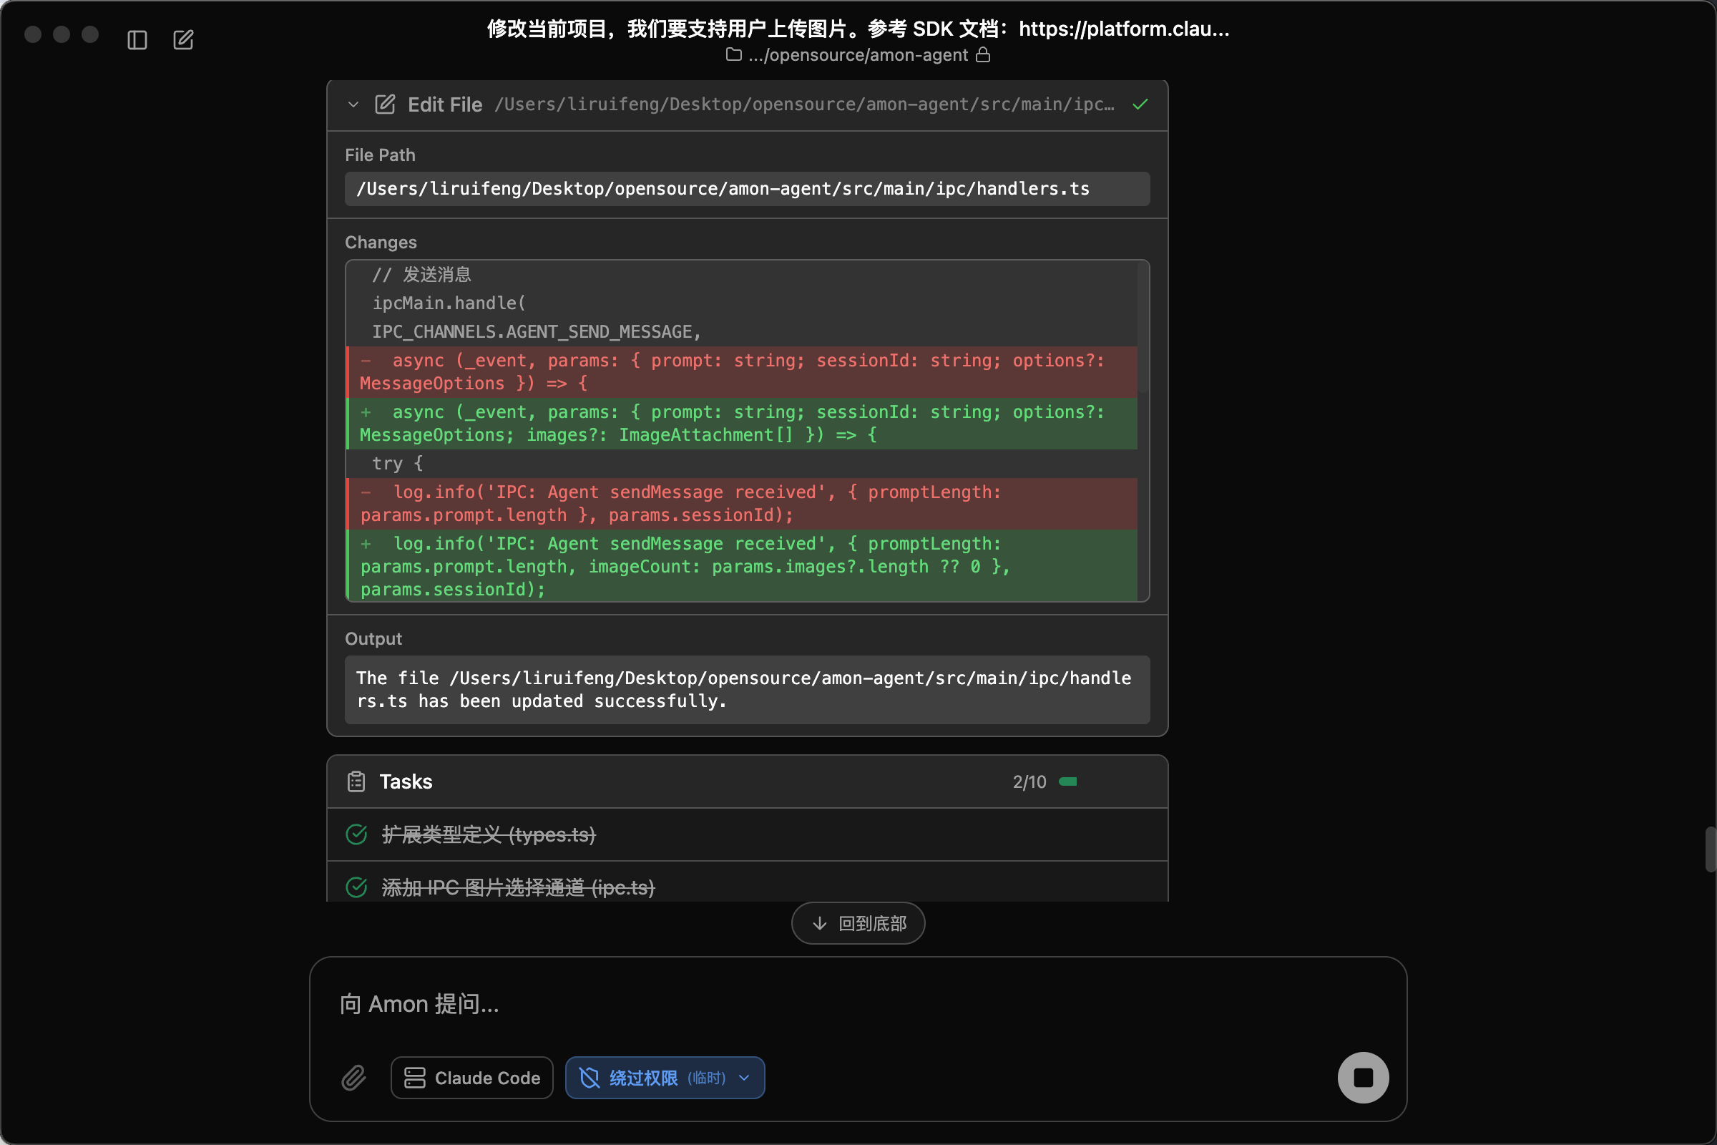1717x1145 pixels.
Task: Click the scroll to bottom button
Action: click(x=858, y=923)
